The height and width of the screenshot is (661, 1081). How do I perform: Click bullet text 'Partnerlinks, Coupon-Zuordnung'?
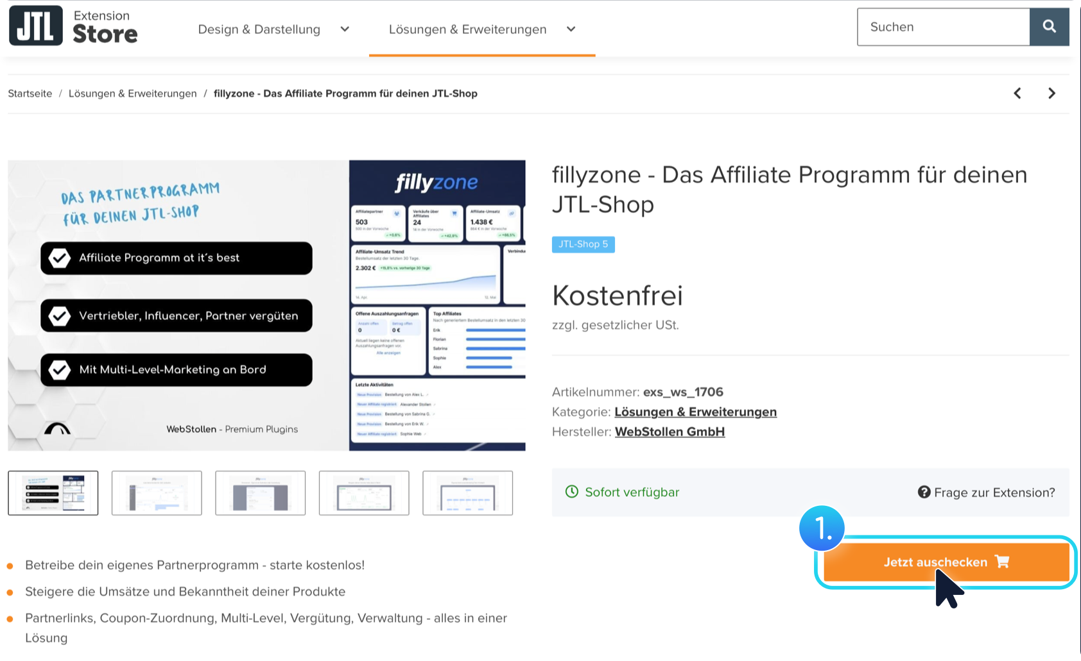(x=266, y=628)
